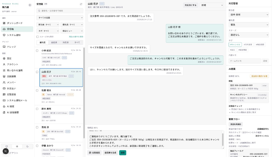Image resolution: width=272 pixels, height=157 pixels.
Task: Select the checkbox for 佐藤 健太
Action: tap(37, 90)
